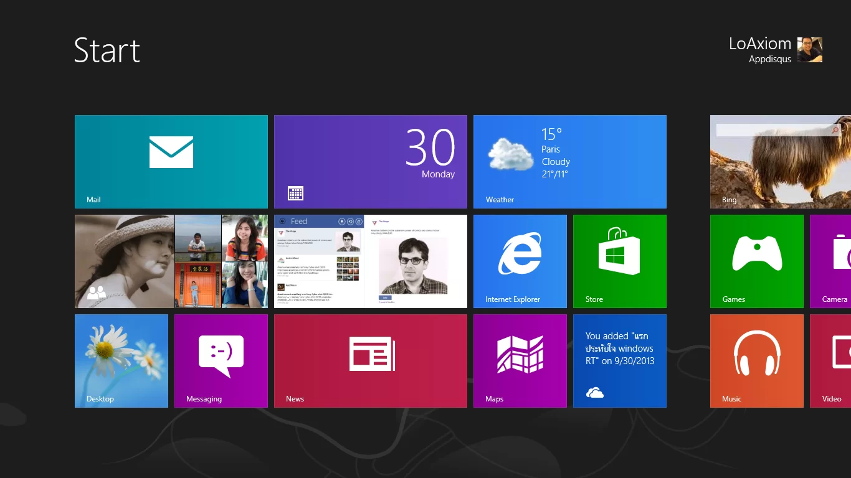The height and width of the screenshot is (478, 851).
Task: Launch the Bing tile
Action: click(x=781, y=162)
